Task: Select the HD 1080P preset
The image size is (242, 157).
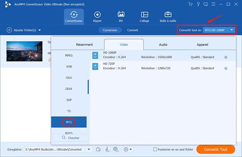Action: (163, 55)
